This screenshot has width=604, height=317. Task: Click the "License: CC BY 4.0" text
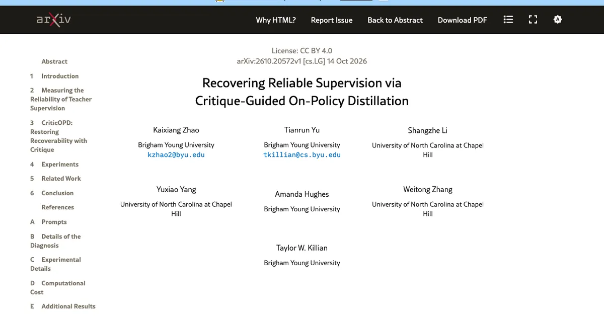pyautogui.click(x=302, y=50)
